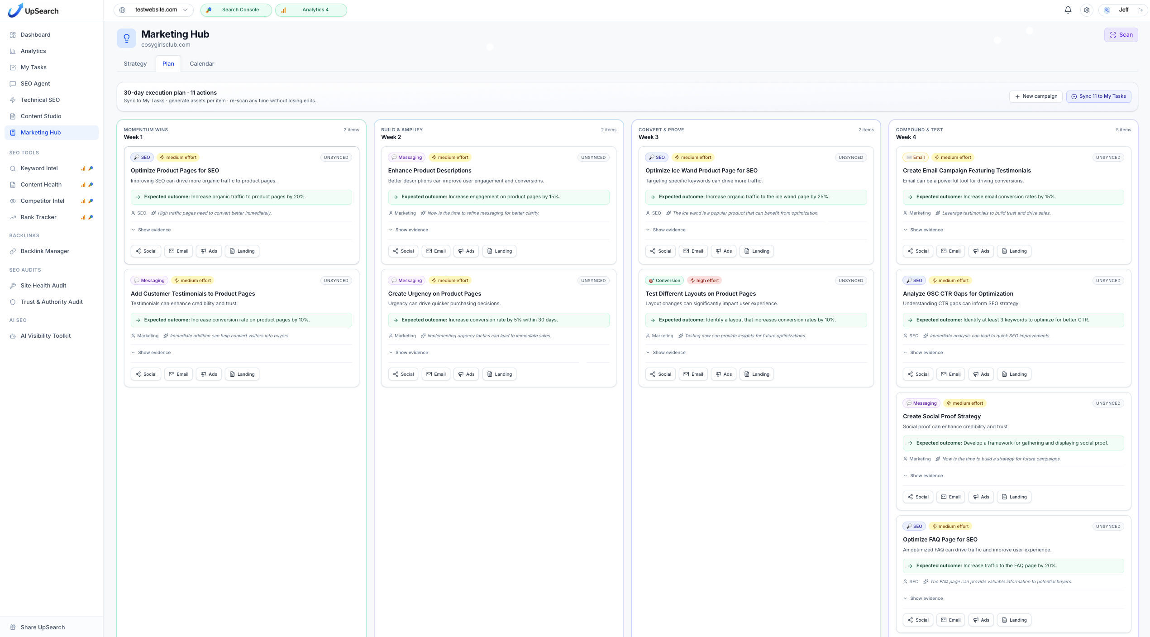The height and width of the screenshot is (637, 1150).
Task: Open Technical SEO from the sidebar
Action: (x=40, y=100)
